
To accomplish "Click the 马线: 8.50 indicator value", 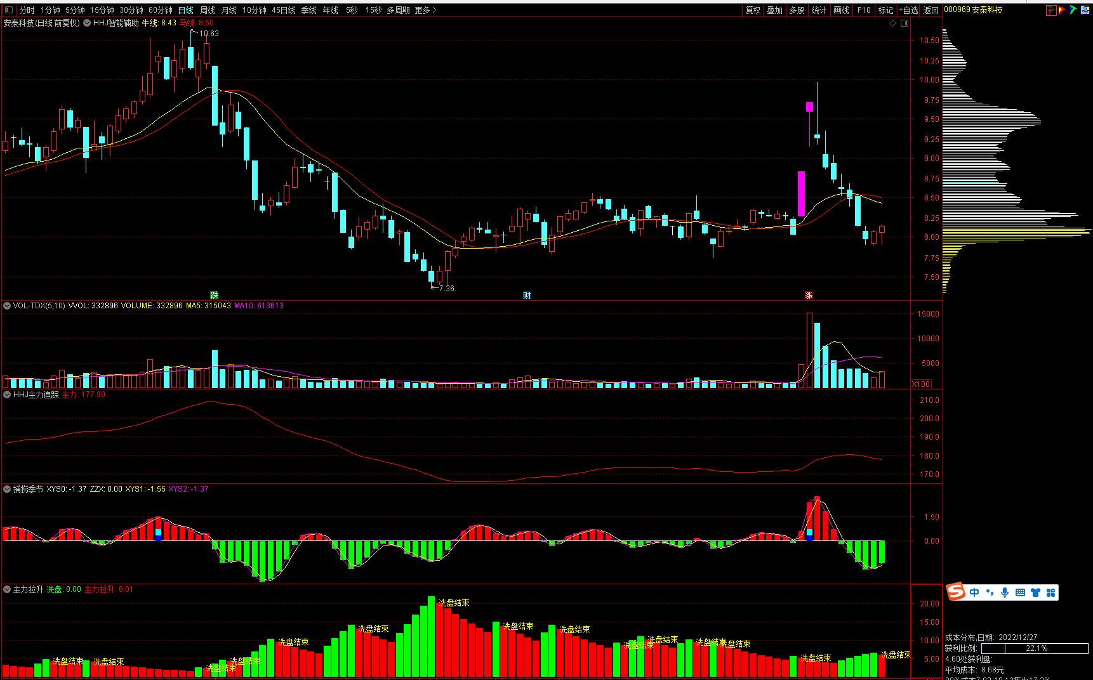I will coord(197,23).
